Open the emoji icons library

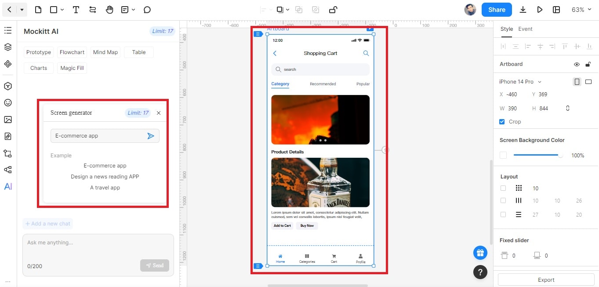click(8, 102)
